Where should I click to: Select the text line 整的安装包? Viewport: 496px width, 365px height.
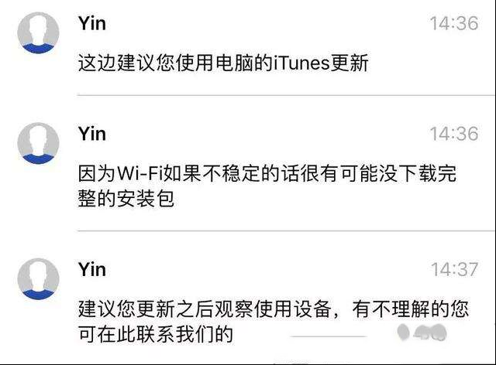point(126,199)
